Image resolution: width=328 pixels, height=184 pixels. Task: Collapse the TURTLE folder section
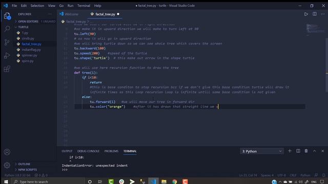tap(35, 27)
